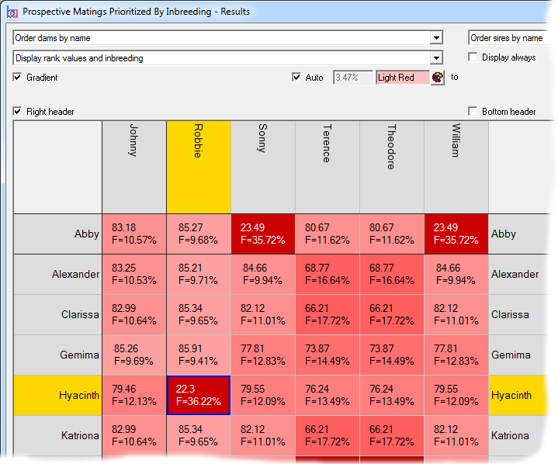Select the left Katriona row header

coord(58,435)
